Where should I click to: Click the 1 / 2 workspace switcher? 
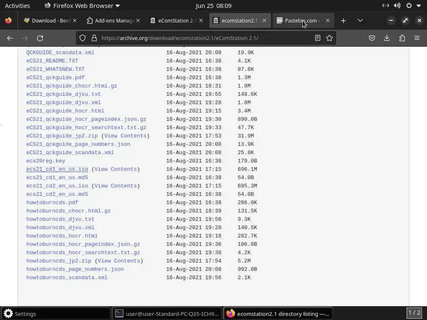[x=414, y=313]
